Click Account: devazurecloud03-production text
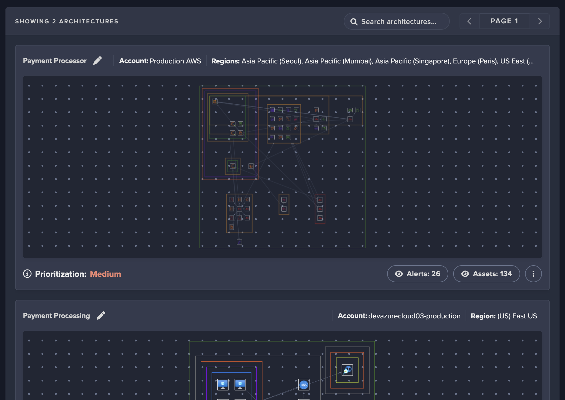This screenshot has width=565, height=400. click(x=399, y=316)
